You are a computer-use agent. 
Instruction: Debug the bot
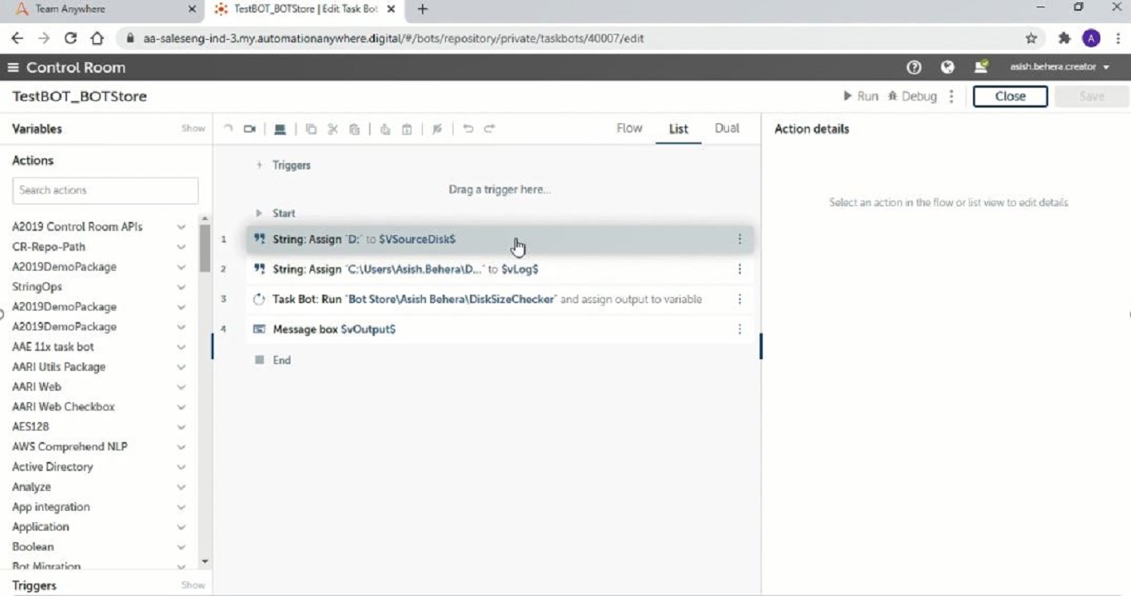(x=912, y=97)
